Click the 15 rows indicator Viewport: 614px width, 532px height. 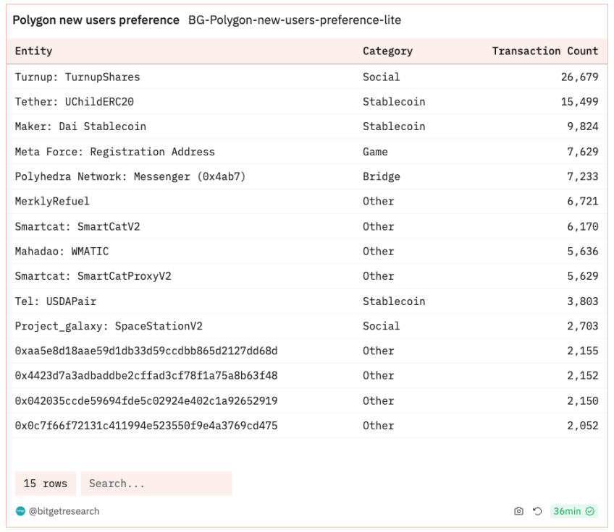[x=46, y=484]
